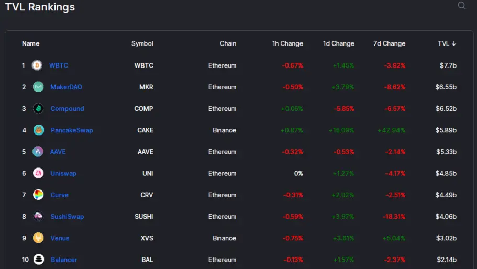Select the SUSHI symbol cell

tap(144, 217)
